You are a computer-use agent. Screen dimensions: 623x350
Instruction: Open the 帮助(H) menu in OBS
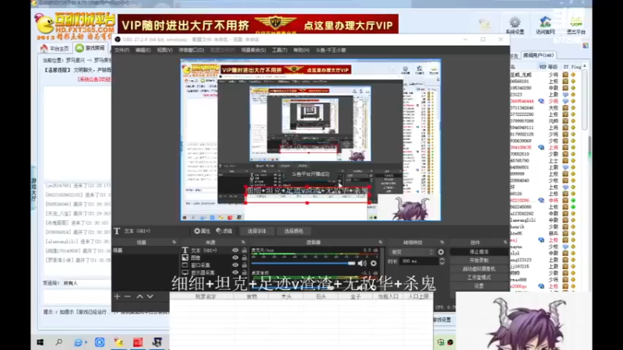301,51
